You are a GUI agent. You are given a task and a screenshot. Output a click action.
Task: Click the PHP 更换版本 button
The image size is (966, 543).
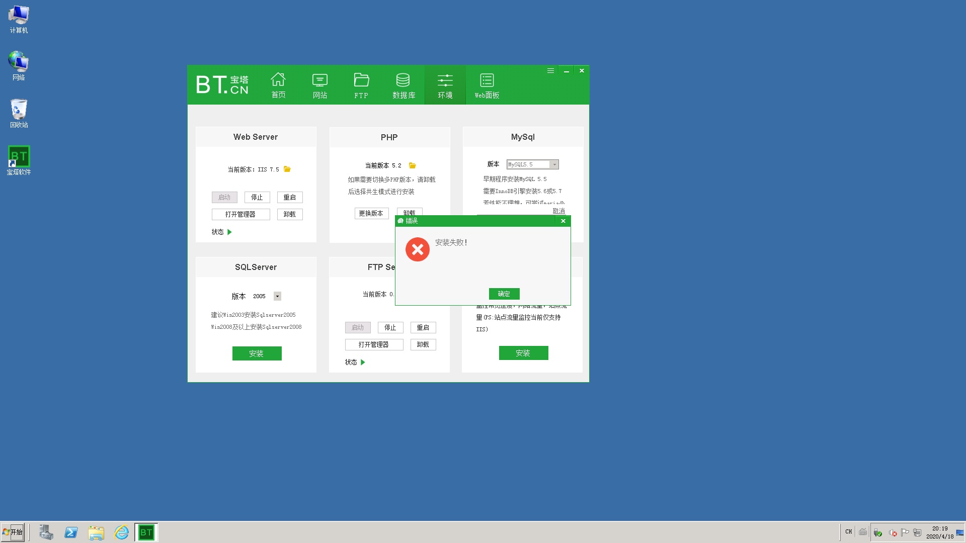click(371, 213)
